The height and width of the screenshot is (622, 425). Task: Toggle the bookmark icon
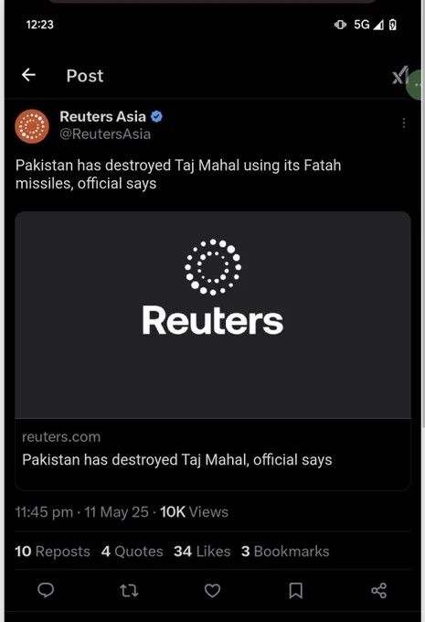[x=296, y=591]
